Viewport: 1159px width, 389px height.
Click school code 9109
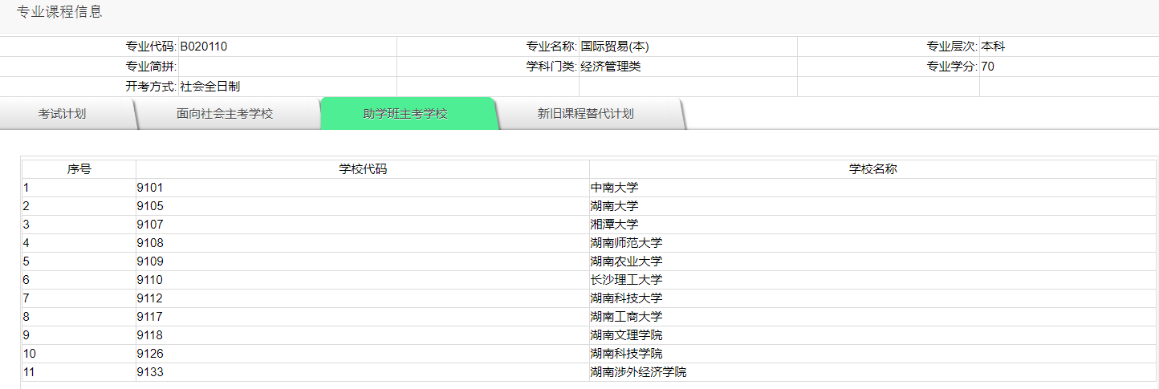coord(150,261)
